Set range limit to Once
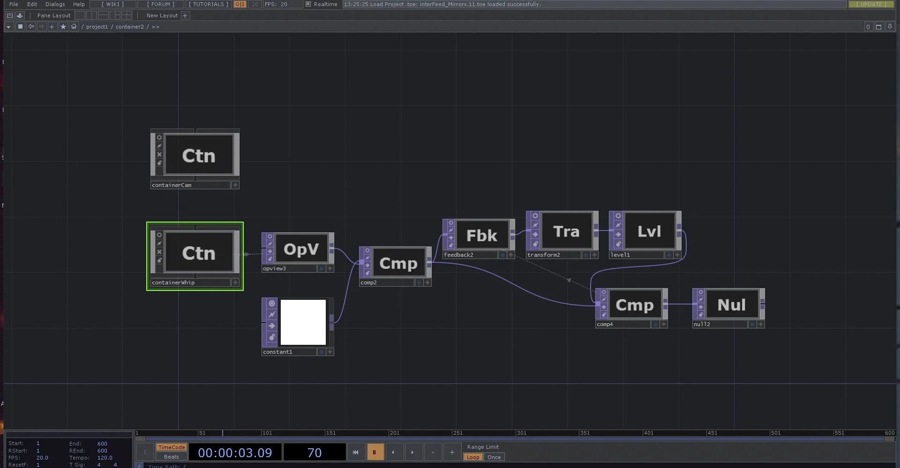 click(494, 457)
